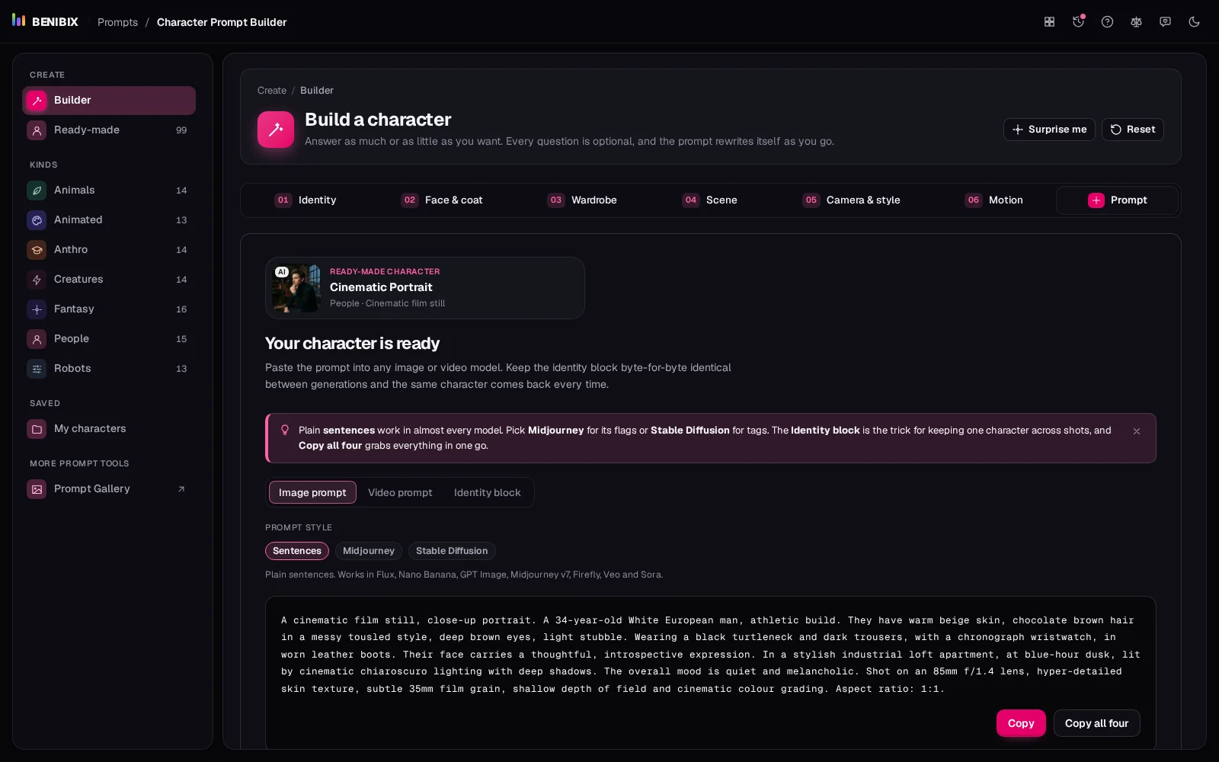
Task: Open Prompts breadcrumb link in header
Action: pyautogui.click(x=117, y=22)
